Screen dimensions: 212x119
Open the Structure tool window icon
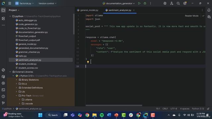(x=3, y=19)
